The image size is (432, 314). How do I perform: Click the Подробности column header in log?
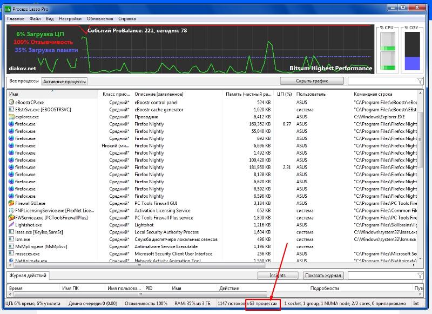click(360, 288)
